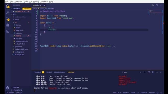Open the terminal selector dropdown 1: npm
This screenshot has height=94, width=168.
point(132,72)
